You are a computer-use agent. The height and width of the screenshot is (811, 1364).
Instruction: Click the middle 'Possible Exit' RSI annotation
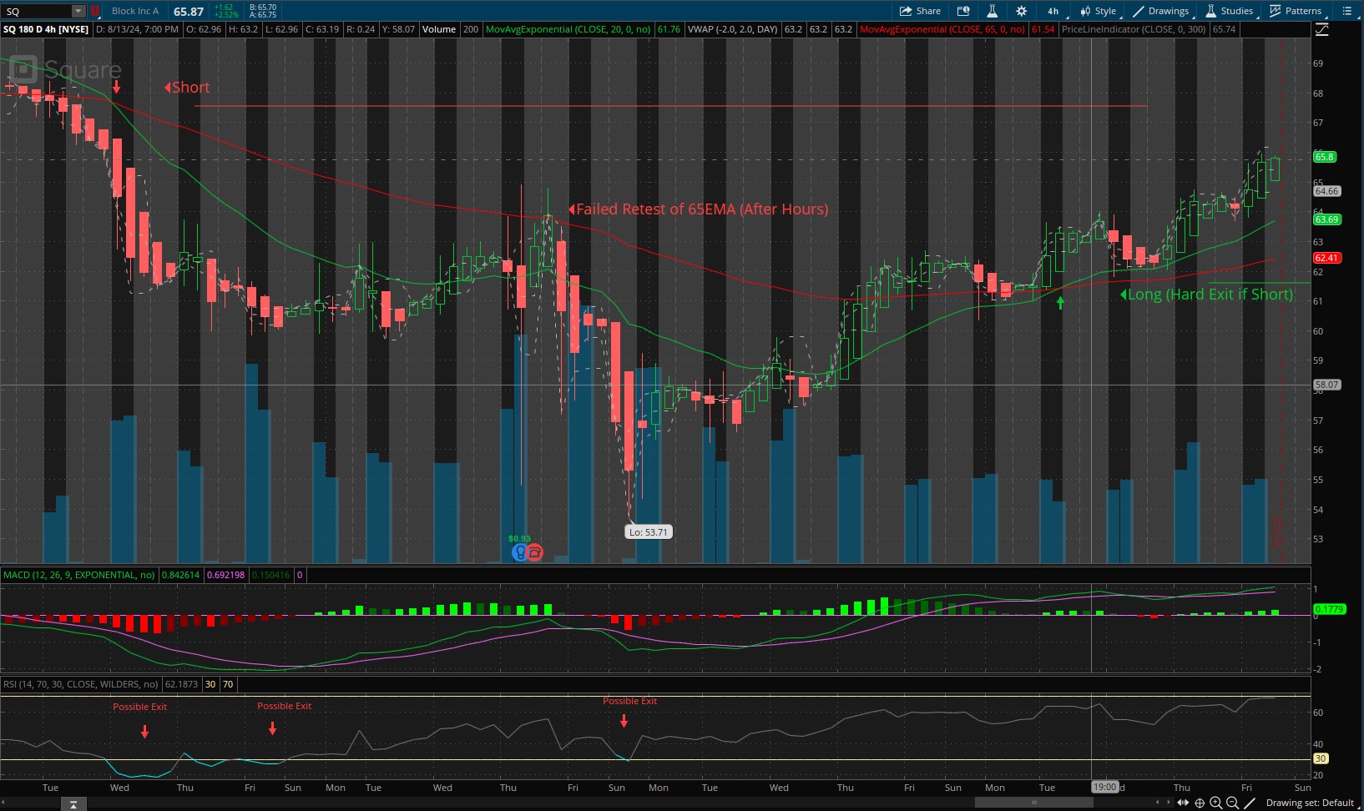click(x=284, y=706)
